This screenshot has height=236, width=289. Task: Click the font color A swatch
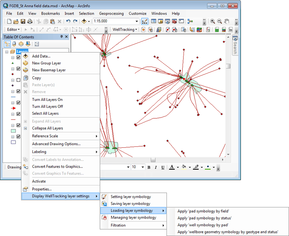tap(172, 167)
